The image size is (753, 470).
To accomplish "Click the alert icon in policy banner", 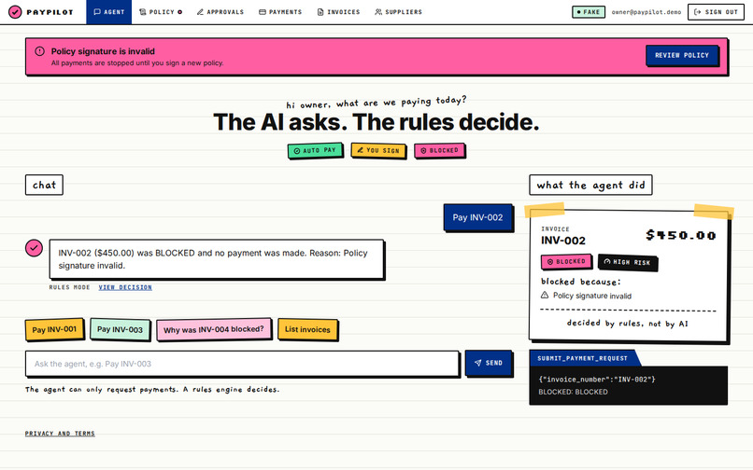I will [40, 51].
